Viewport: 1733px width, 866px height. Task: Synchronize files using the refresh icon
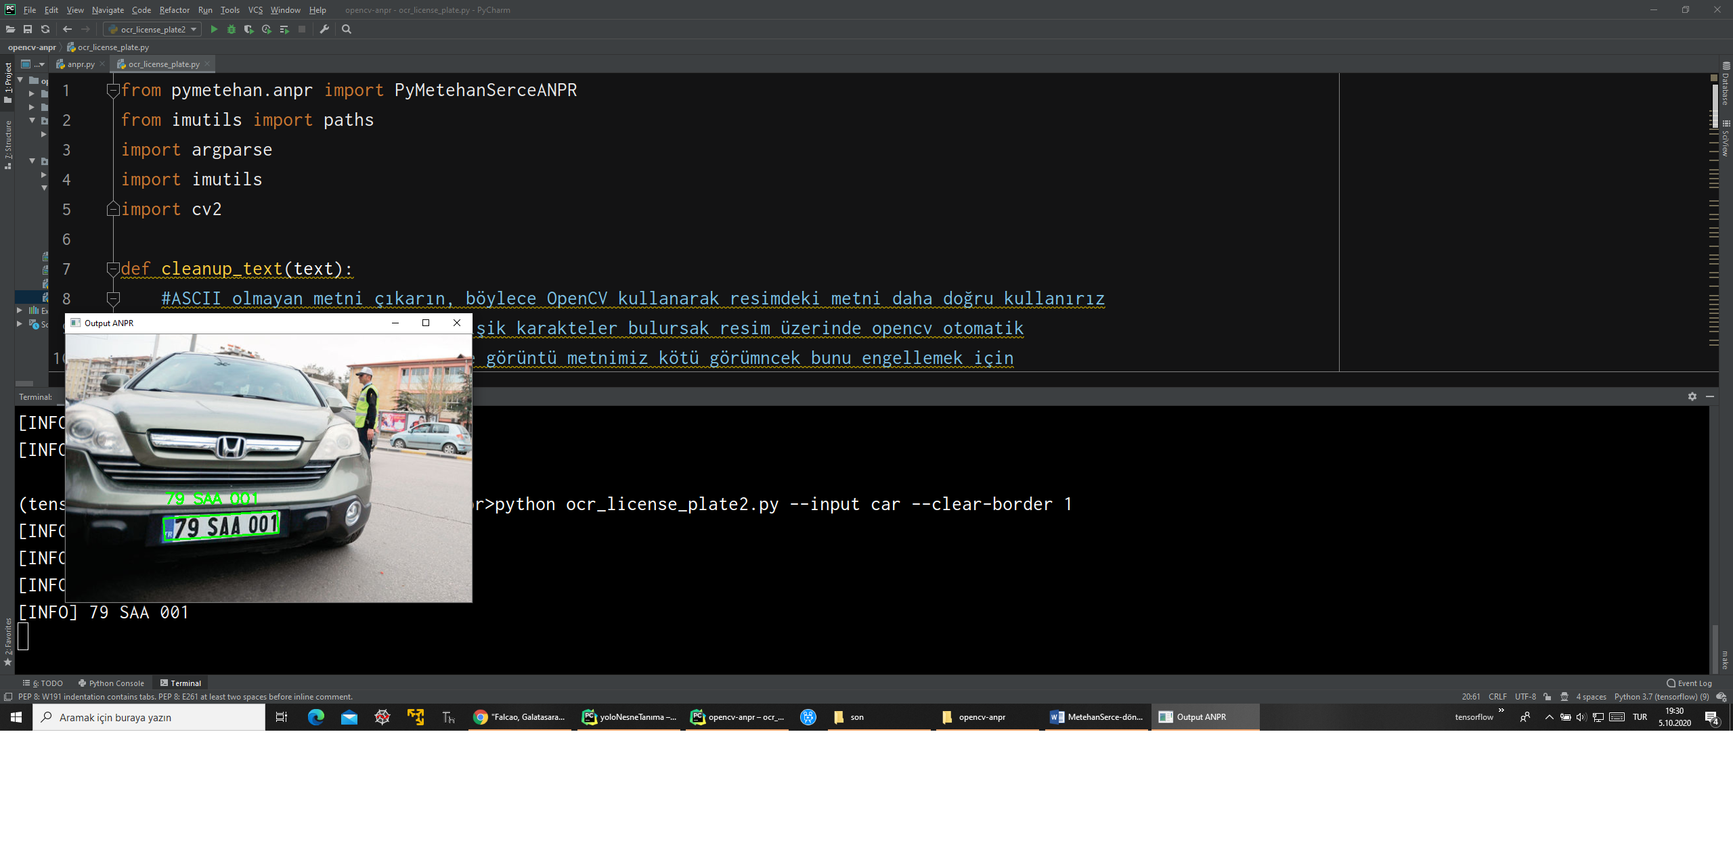click(x=45, y=29)
